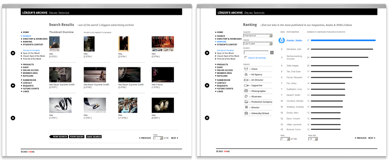This screenshot has height=161, width=391.
Task: Enlarge the Nike France thumbnail
Action: (163, 74)
